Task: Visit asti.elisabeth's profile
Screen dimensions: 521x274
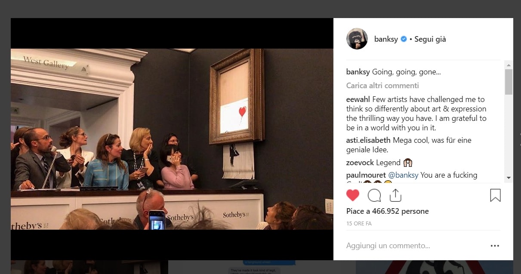Action: click(368, 140)
